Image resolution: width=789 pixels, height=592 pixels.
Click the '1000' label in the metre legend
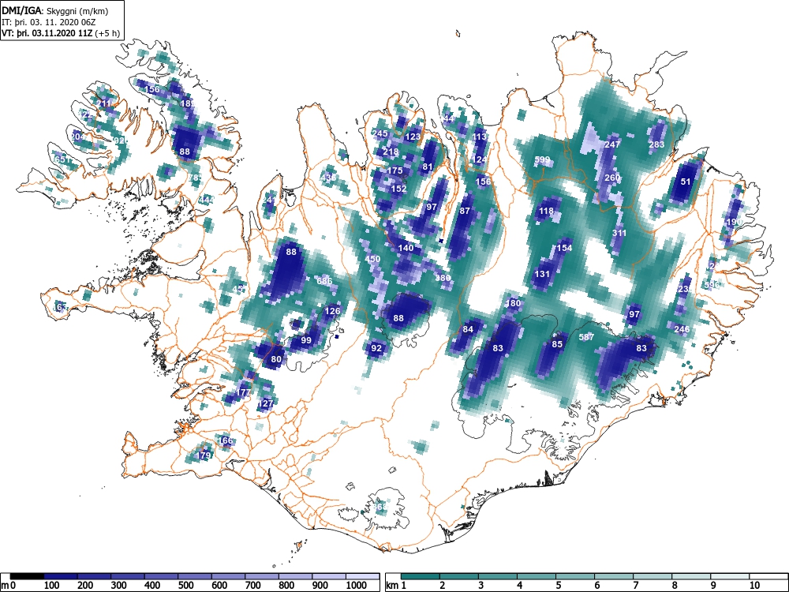tap(357, 586)
